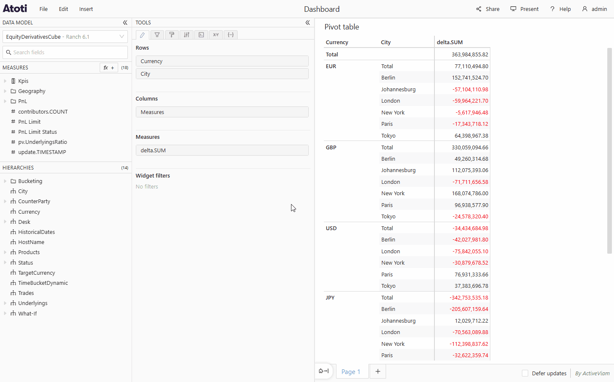Open the console query editor icon
The width and height of the screenshot is (614, 382).
click(201, 34)
